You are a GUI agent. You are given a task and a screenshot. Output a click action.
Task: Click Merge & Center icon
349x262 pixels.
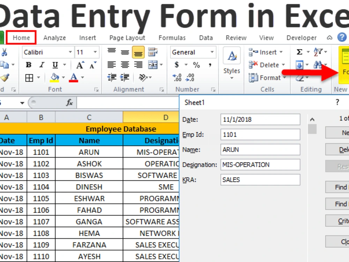(153, 65)
